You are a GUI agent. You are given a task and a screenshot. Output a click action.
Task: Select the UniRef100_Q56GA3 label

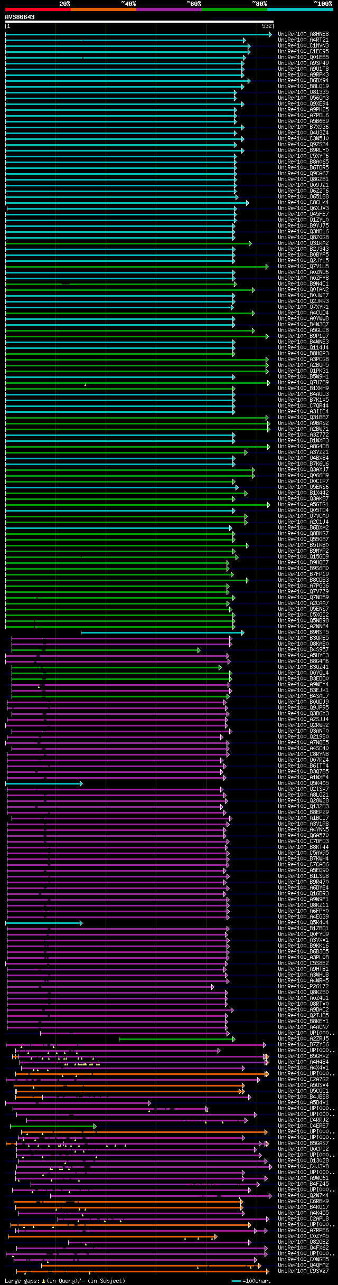[x=303, y=98]
